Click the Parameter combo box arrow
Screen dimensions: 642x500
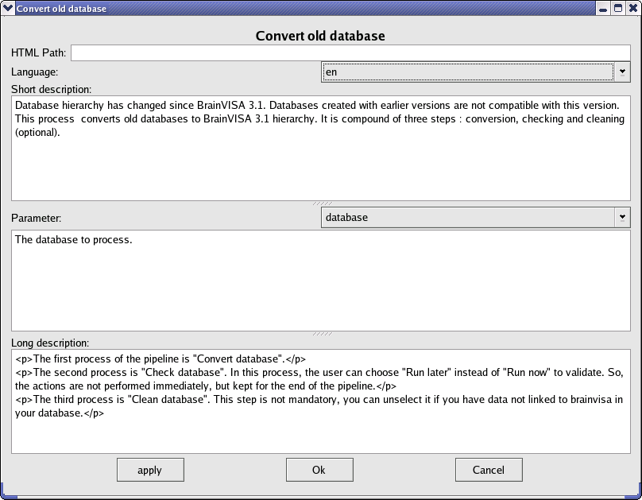coord(621,216)
